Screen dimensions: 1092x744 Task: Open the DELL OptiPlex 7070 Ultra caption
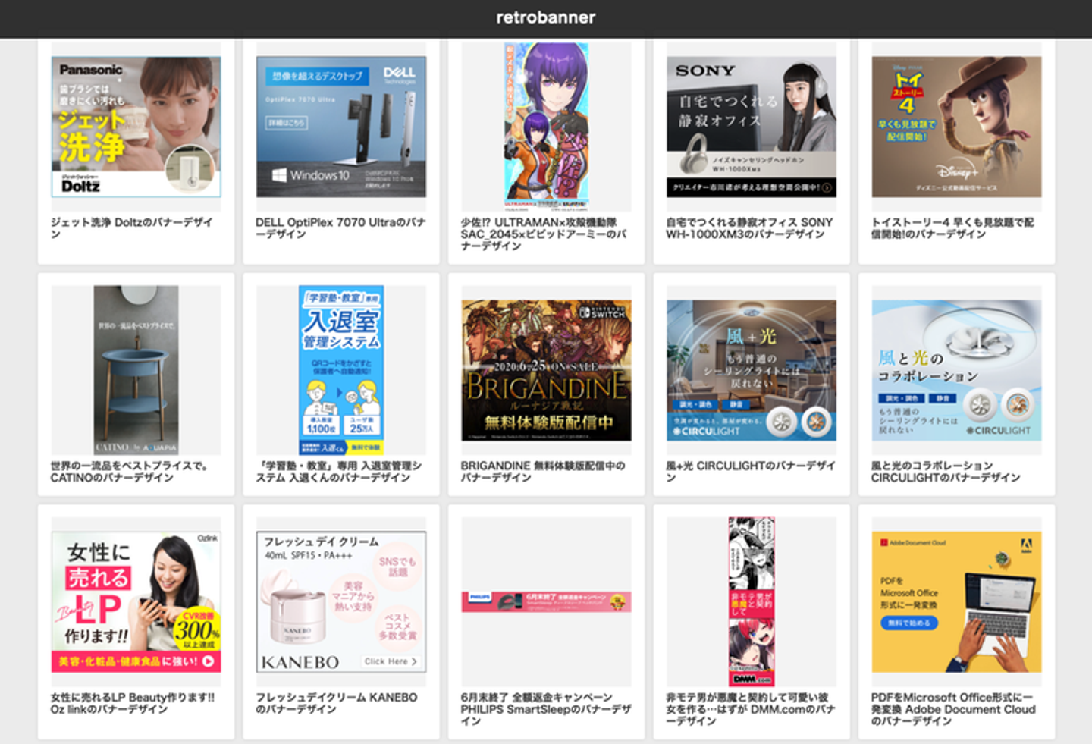coord(340,228)
